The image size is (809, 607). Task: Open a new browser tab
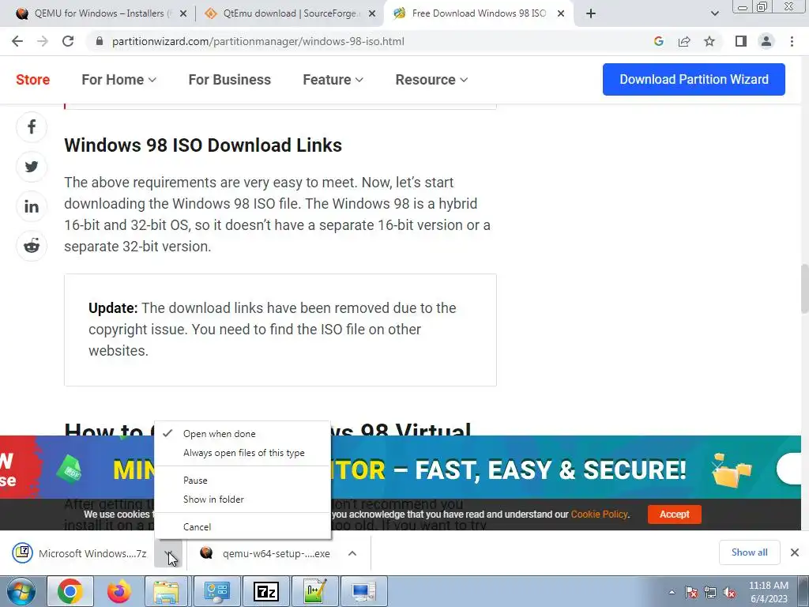coord(591,13)
